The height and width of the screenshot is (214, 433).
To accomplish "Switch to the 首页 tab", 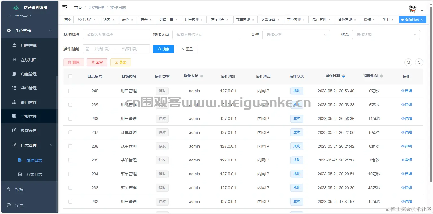I will 68,20.
